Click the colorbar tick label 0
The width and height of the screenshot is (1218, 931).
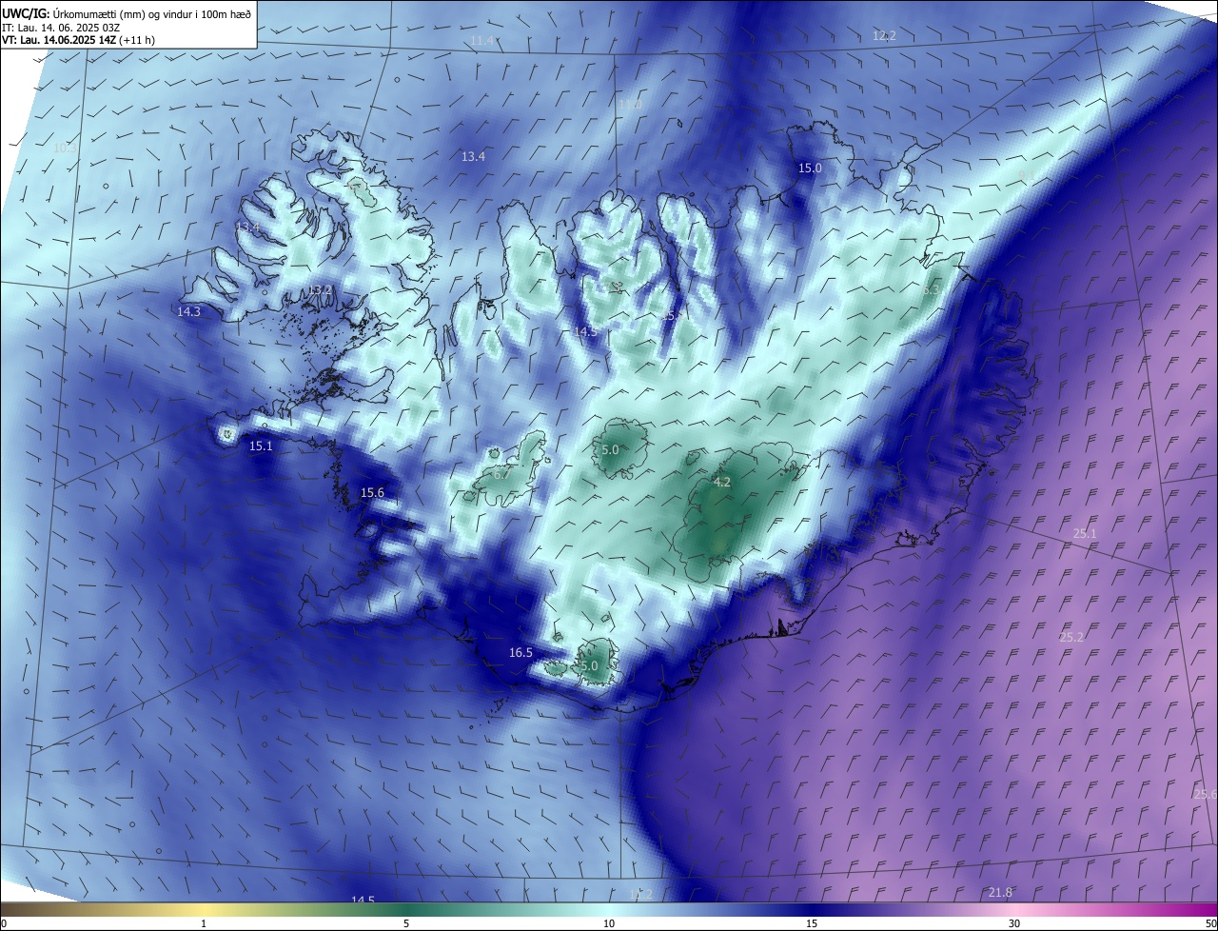[4, 923]
